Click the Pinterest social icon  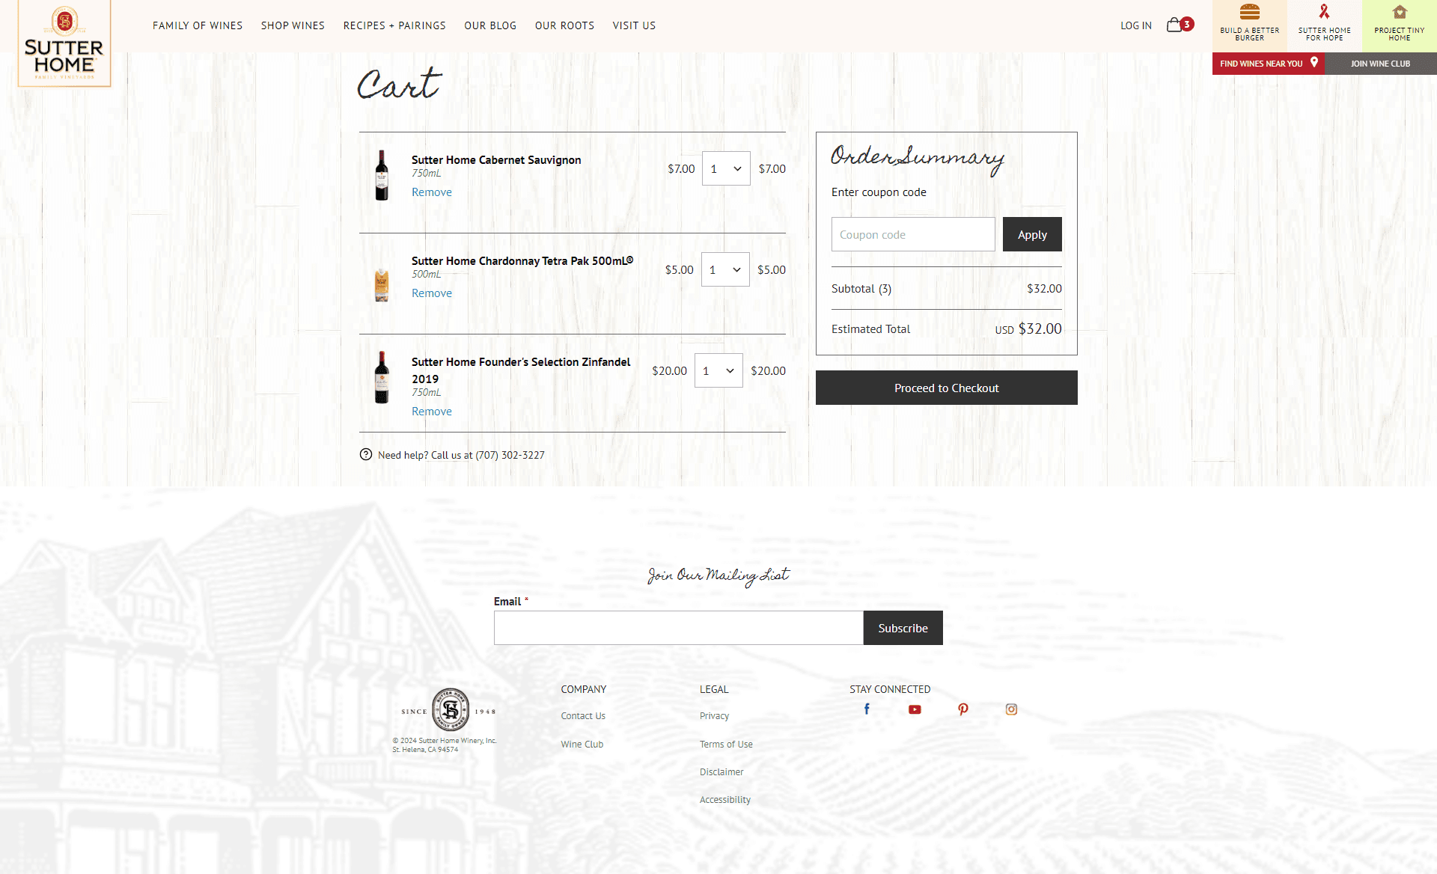[962, 709]
